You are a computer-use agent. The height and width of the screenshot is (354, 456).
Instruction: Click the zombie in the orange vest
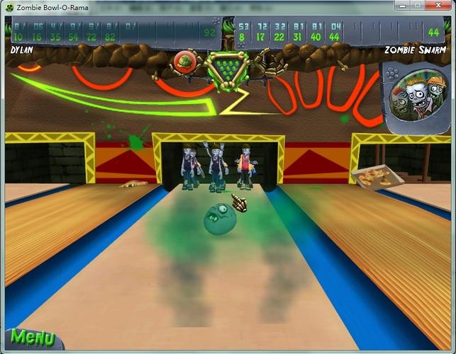(246, 166)
